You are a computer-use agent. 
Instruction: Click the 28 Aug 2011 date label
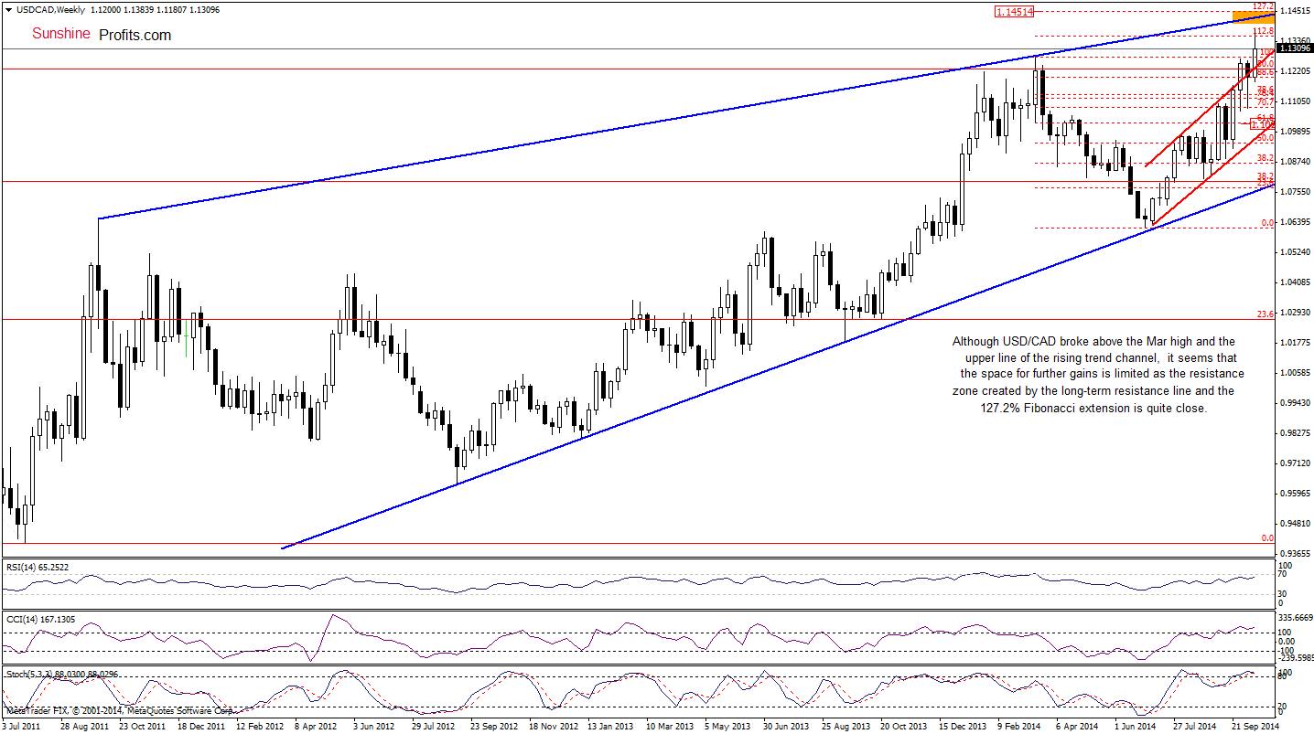tap(84, 726)
